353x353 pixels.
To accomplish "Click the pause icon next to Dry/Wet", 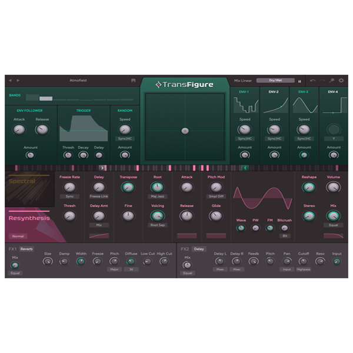I will pos(299,81).
